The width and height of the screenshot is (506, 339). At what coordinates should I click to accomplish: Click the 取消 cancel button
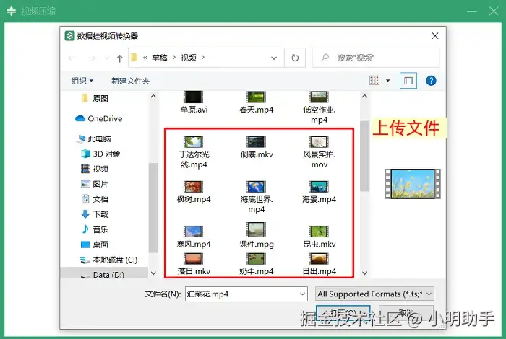[x=406, y=313]
